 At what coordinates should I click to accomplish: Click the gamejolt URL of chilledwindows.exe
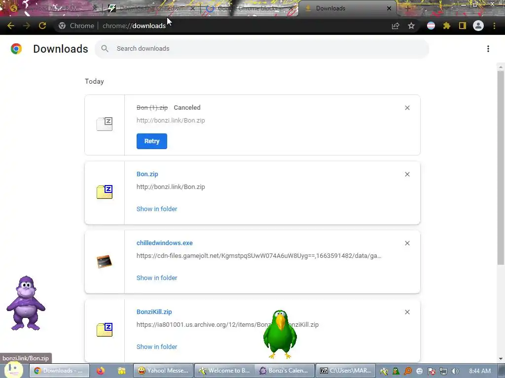[x=259, y=256]
